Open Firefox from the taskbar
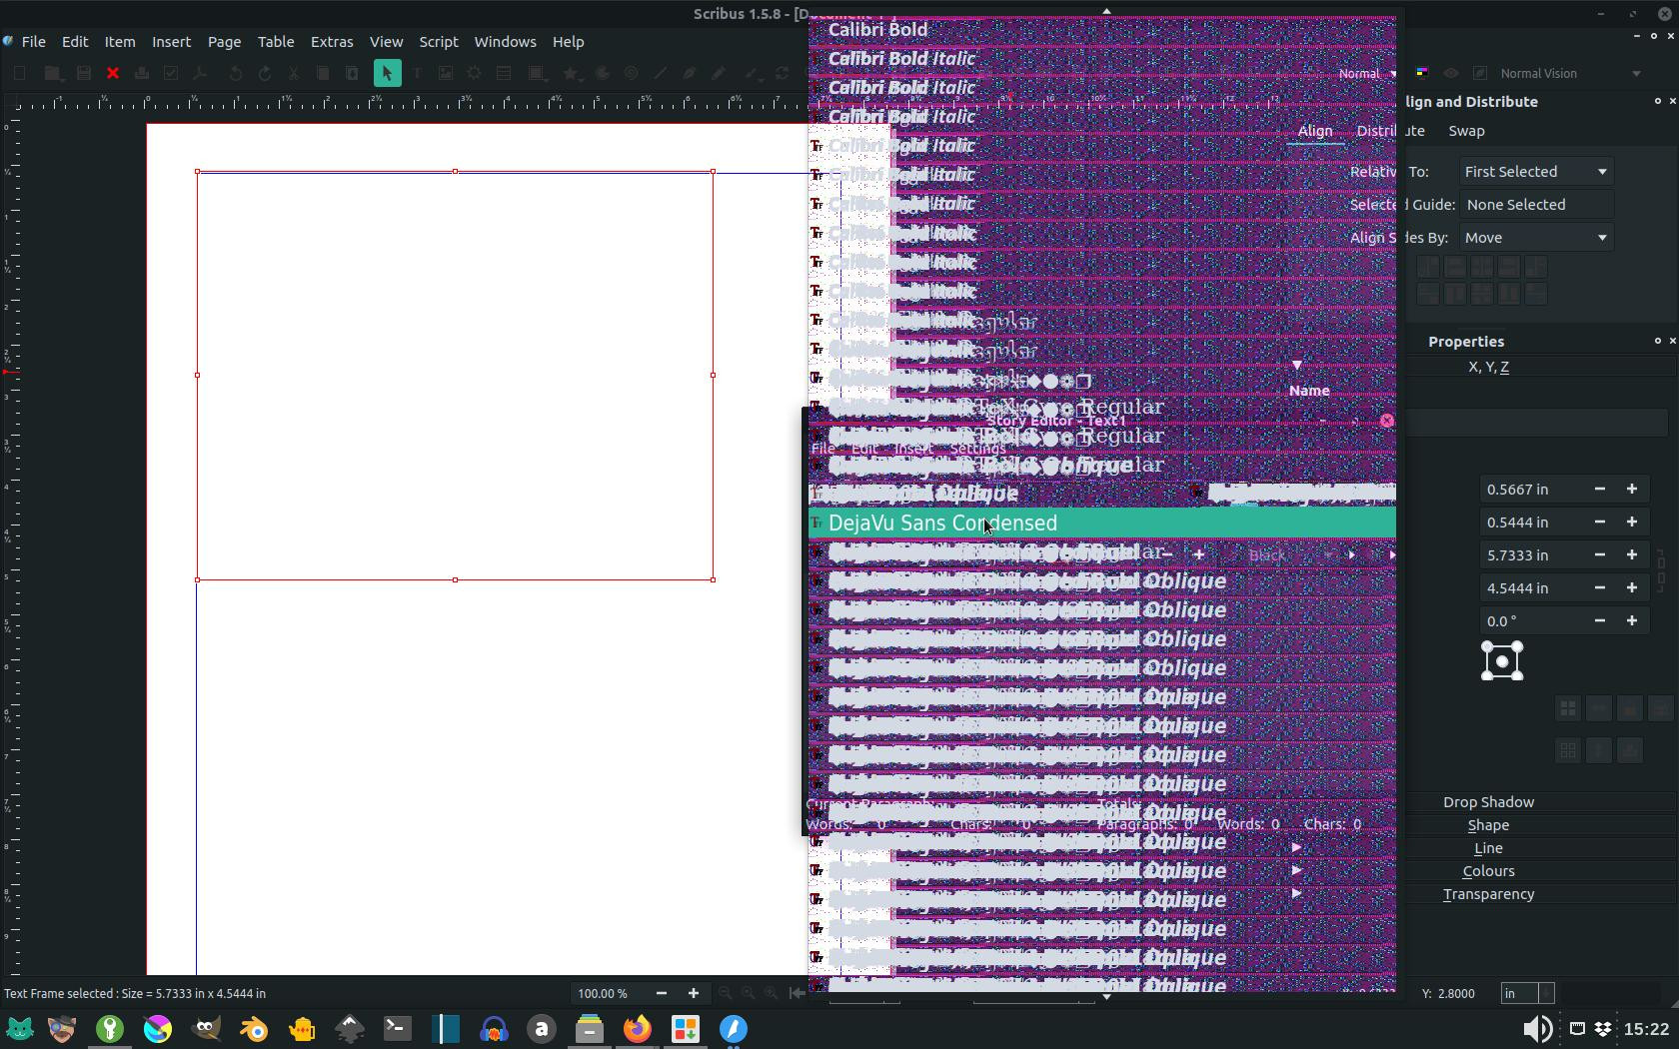Image resolution: width=1679 pixels, height=1049 pixels. pyautogui.click(x=637, y=1028)
